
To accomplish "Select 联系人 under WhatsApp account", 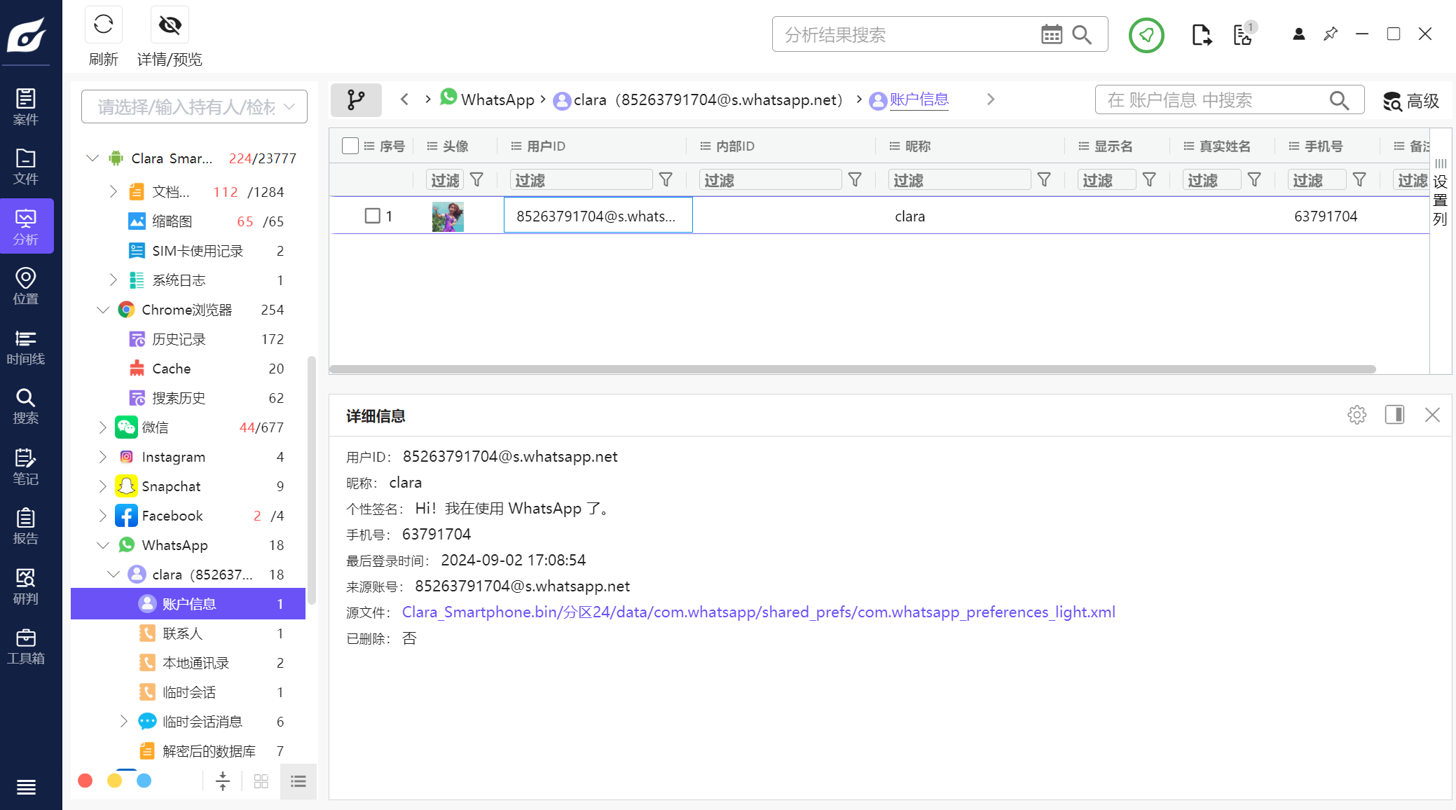I will tap(182, 633).
